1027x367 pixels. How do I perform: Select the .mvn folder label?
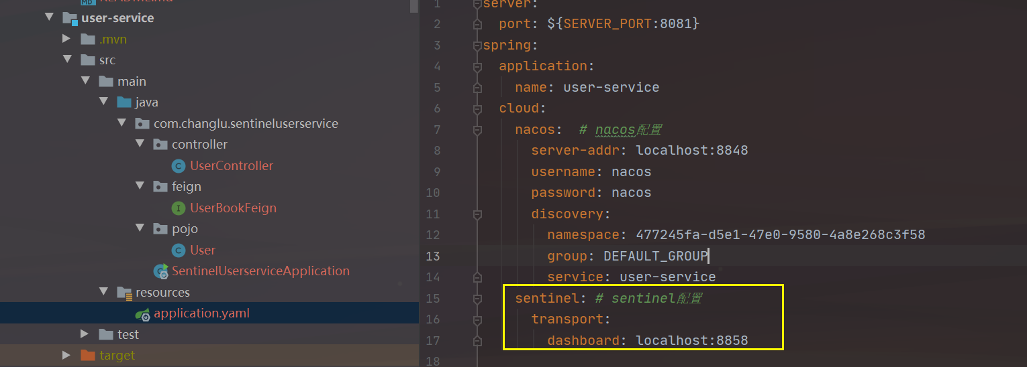(113, 39)
